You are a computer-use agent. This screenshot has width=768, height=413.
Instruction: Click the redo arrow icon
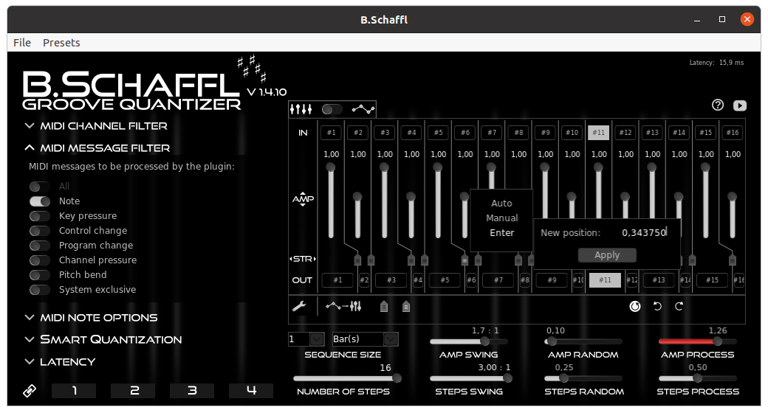pos(679,306)
